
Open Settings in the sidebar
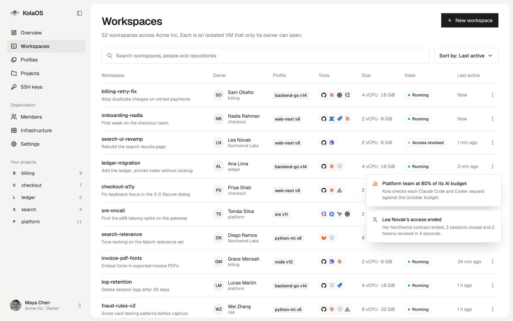click(x=46, y=144)
